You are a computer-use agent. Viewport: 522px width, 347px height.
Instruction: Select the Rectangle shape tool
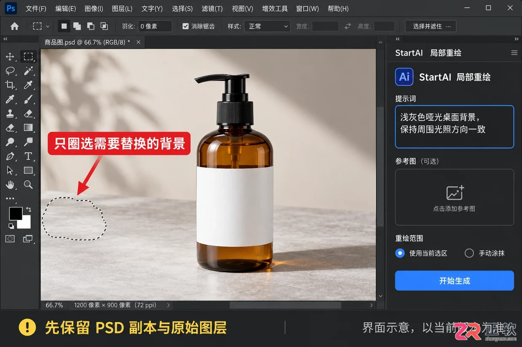coord(28,170)
